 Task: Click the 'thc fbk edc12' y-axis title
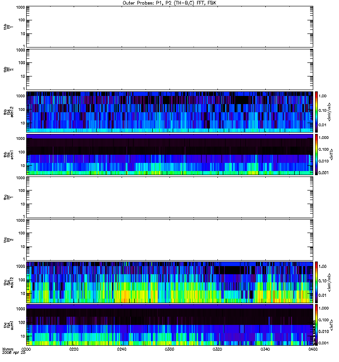8,282
